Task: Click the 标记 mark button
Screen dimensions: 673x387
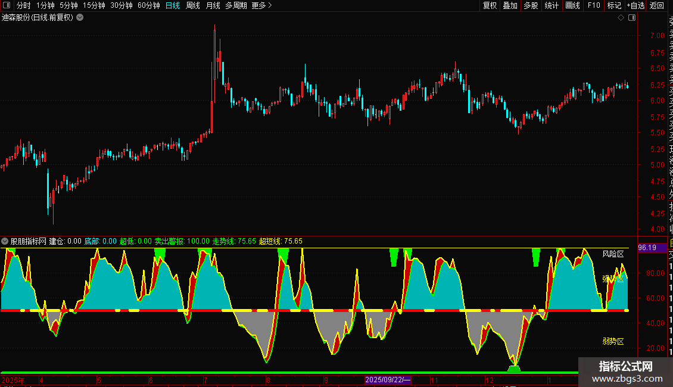Action: pos(614,5)
